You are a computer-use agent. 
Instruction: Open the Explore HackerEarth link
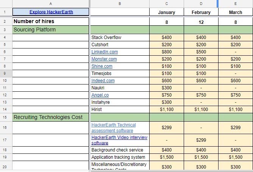click(x=51, y=12)
